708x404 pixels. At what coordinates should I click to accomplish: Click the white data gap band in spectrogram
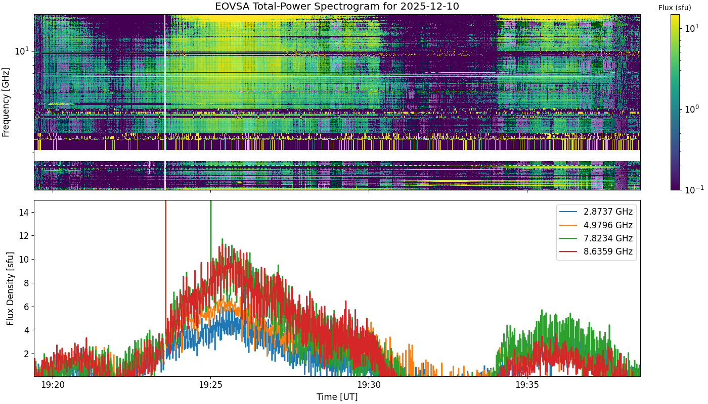(x=337, y=156)
